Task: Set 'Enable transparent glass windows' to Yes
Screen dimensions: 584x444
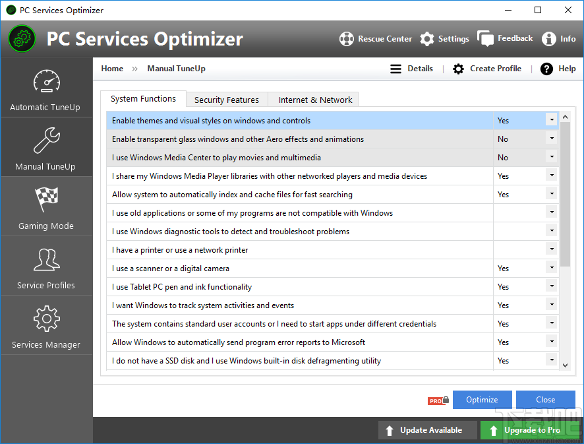Action: 551,139
